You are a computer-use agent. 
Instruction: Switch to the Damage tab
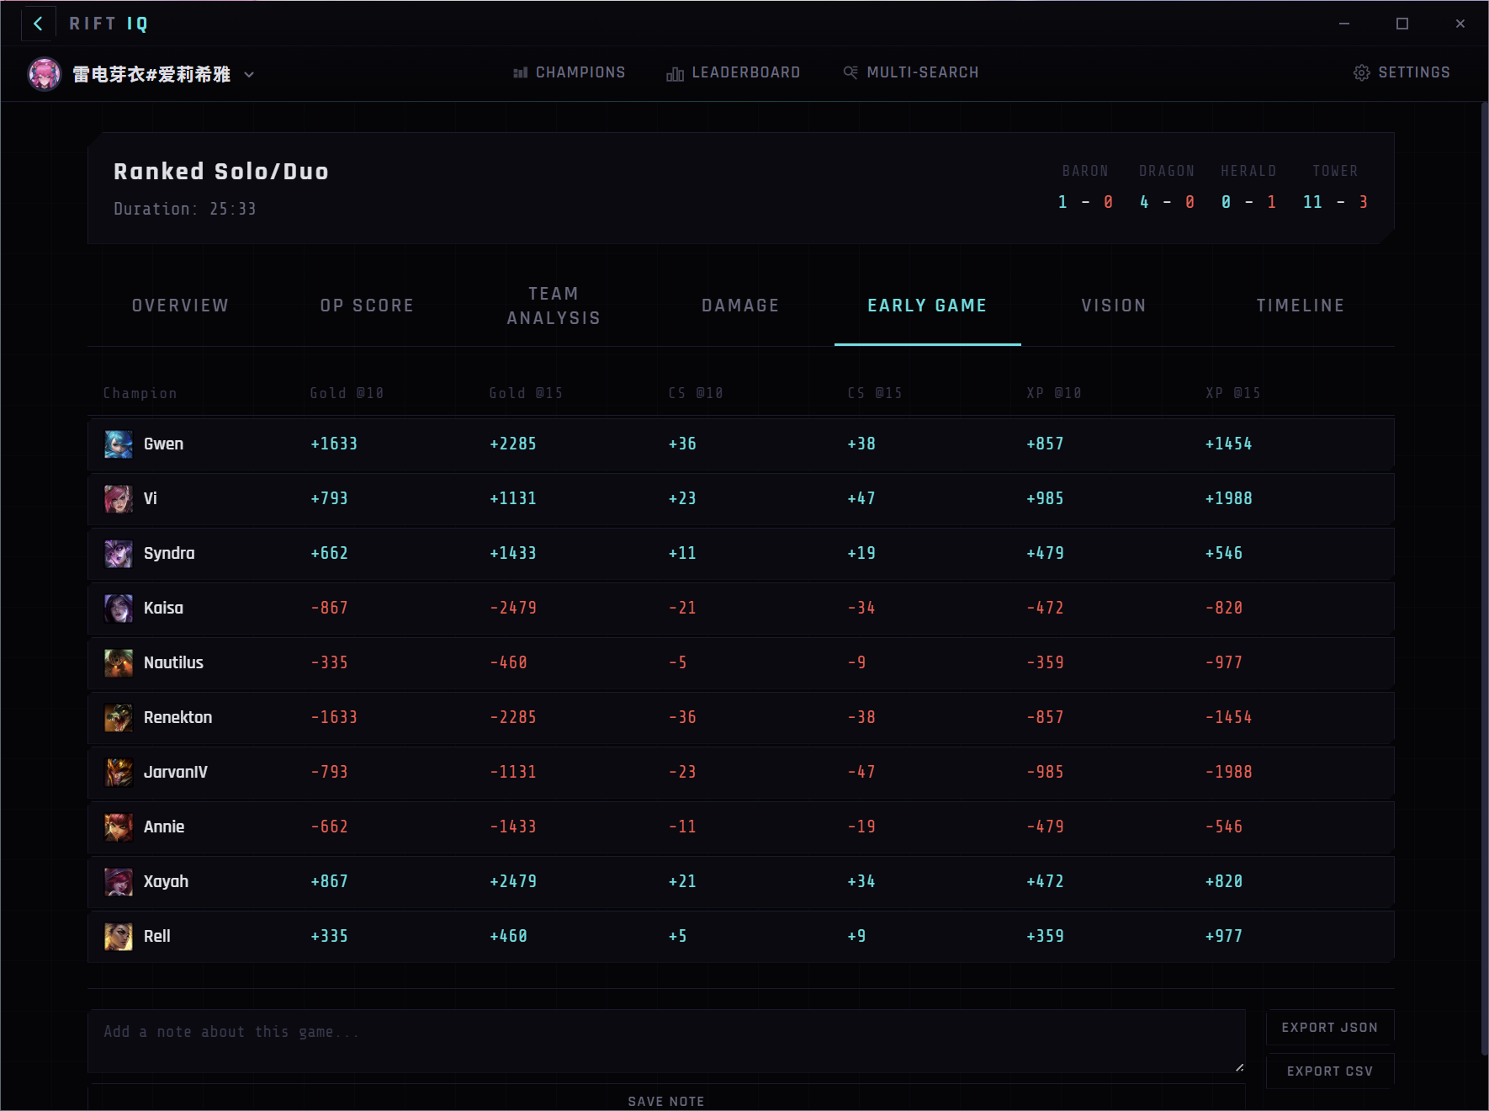click(740, 306)
